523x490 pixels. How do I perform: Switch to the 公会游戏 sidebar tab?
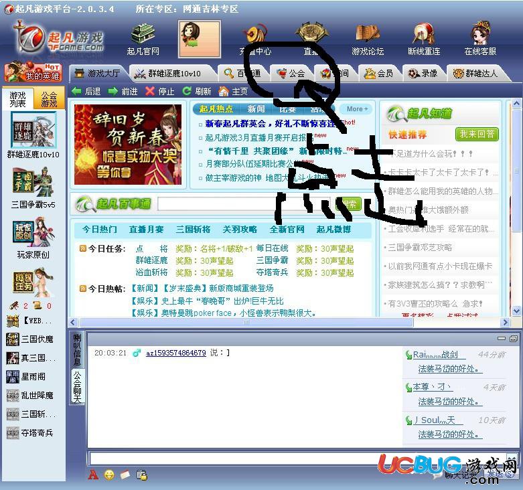[49, 99]
